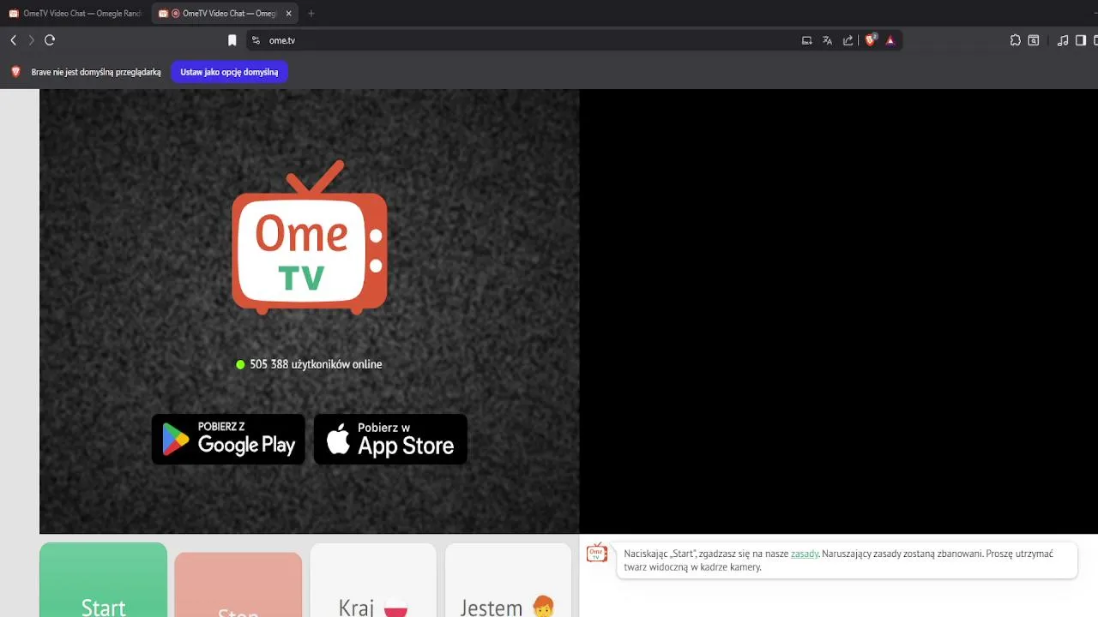Bookmark this page with bookmark icon
The height and width of the screenshot is (617, 1098).
tap(232, 40)
